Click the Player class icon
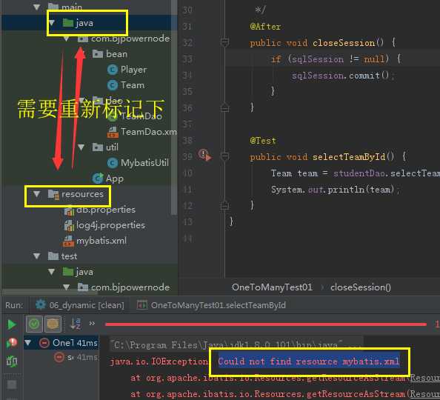Screen dimensions: 440x400 (113, 70)
